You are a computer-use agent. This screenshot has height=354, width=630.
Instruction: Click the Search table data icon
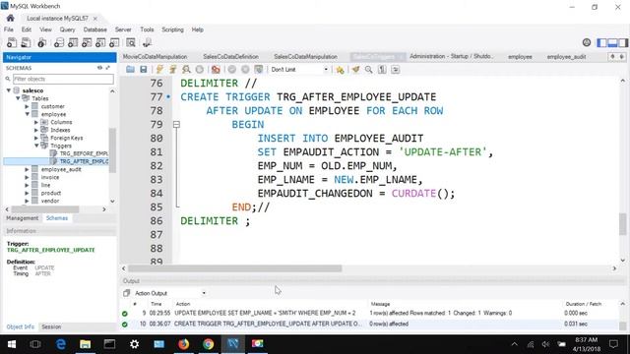point(131,42)
